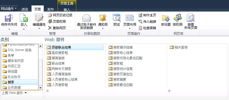Viewport: 229px width, 100px height.
Task: Switch to the 页面 tab
Action: [38, 9]
